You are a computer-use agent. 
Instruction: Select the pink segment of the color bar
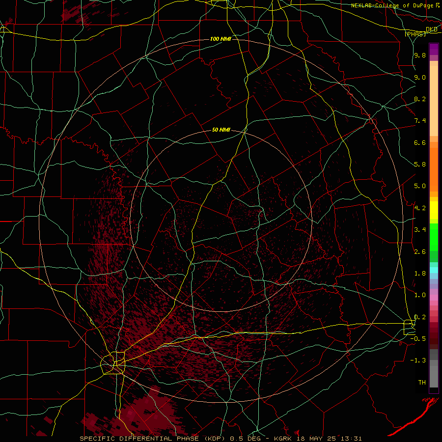(434, 298)
